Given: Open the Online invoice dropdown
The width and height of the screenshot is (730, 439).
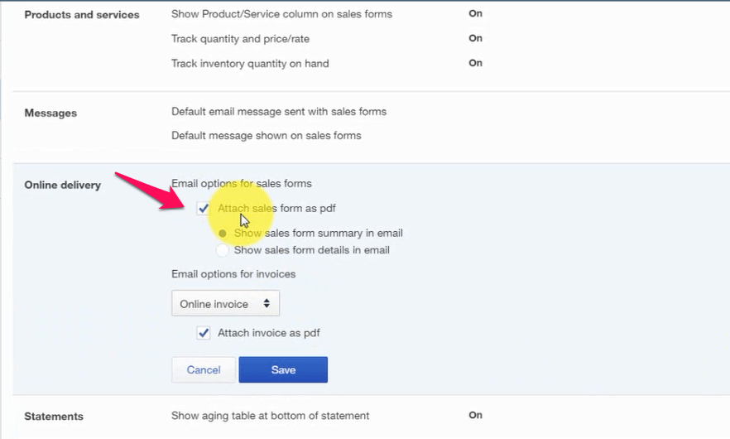Looking at the screenshot, I should click(x=225, y=303).
